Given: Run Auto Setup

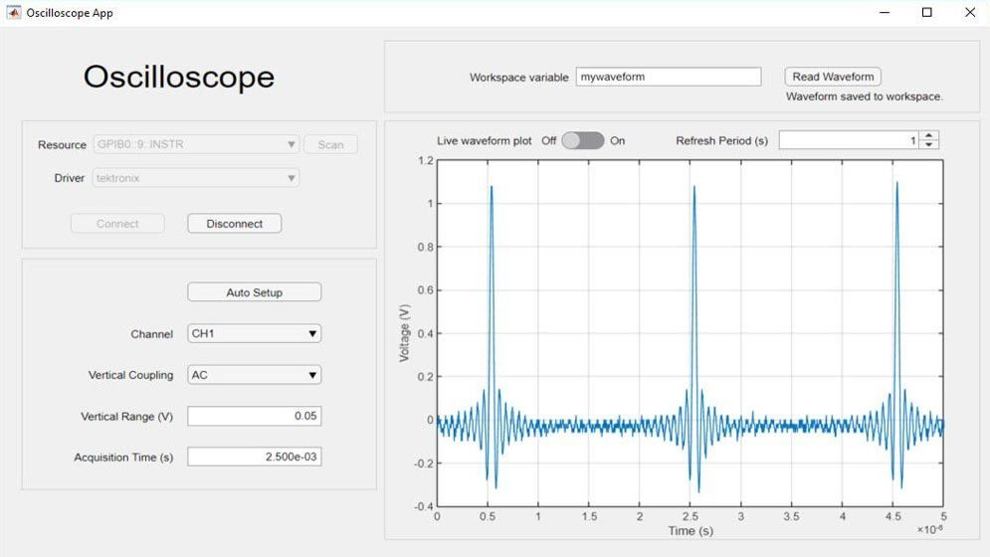Looking at the screenshot, I should (254, 292).
